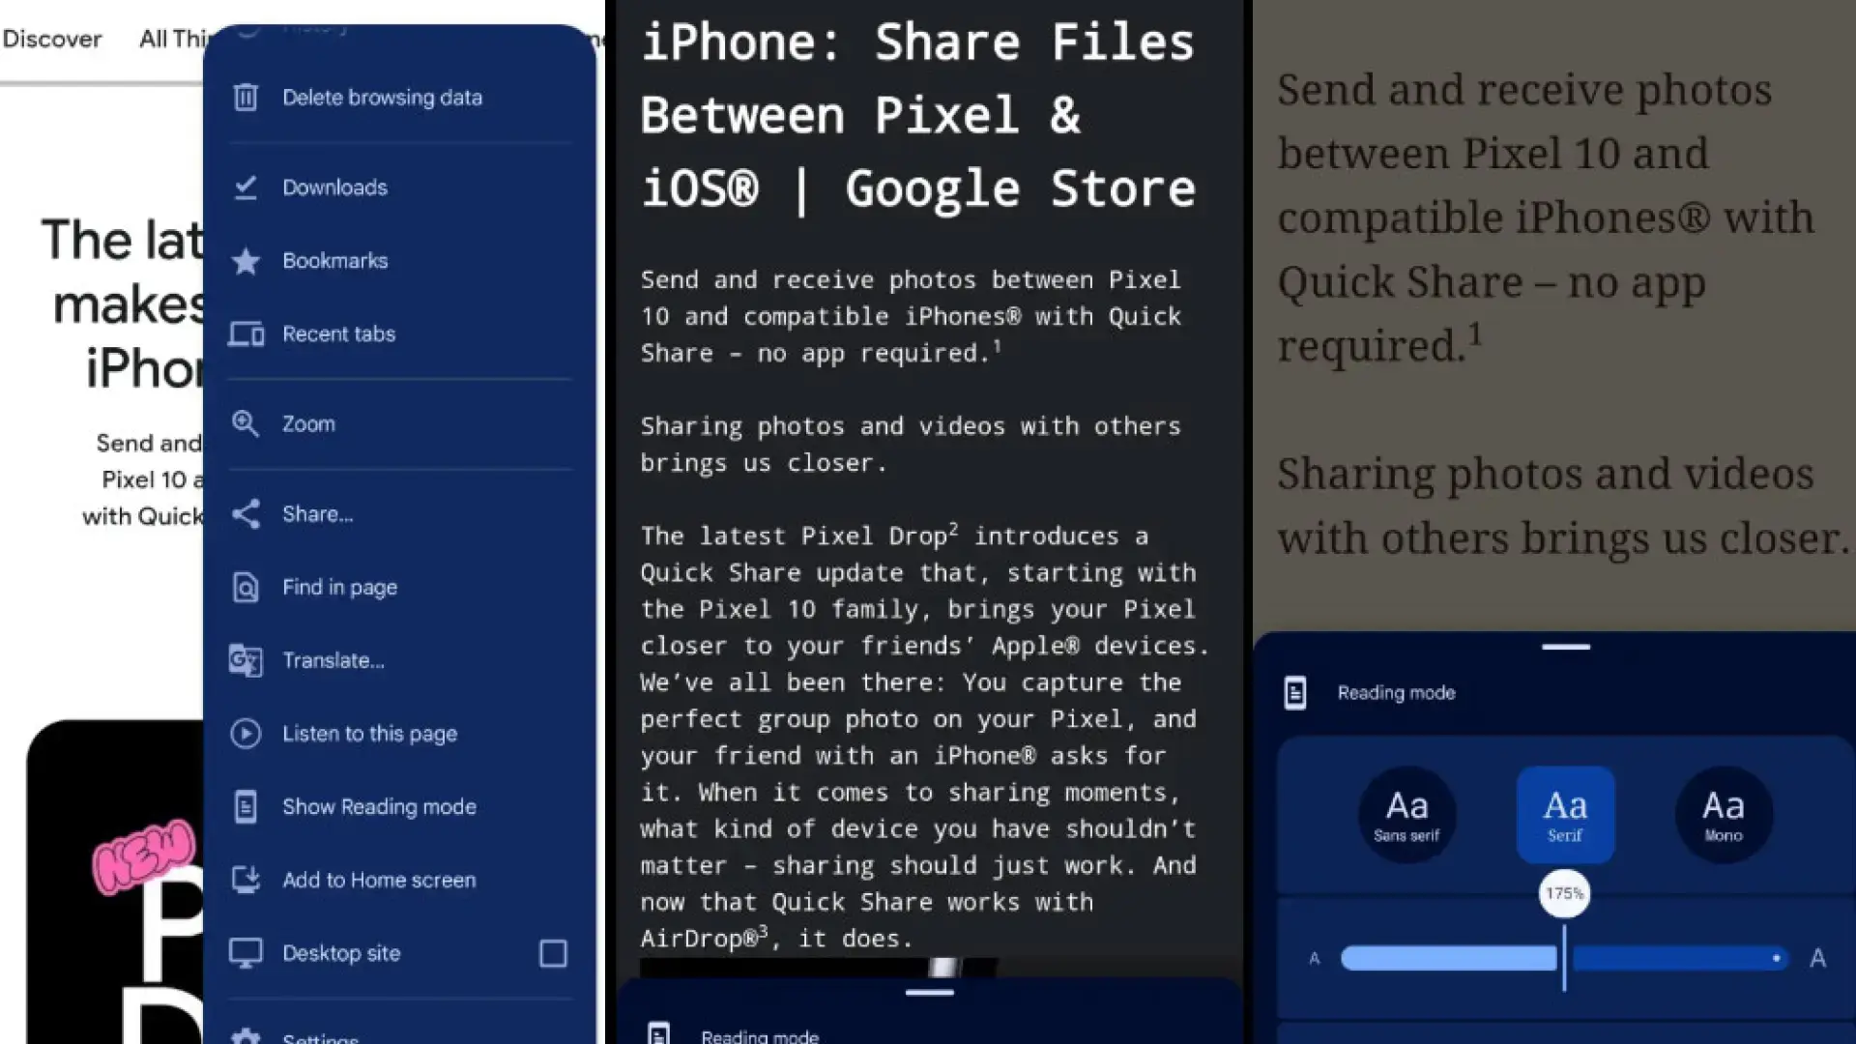Click the Bookmarks star icon
1856x1044 pixels.
246,261
